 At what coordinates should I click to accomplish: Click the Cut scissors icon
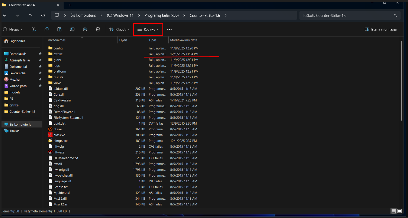pyautogui.click(x=34, y=29)
